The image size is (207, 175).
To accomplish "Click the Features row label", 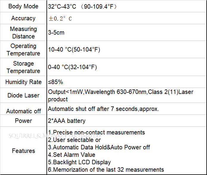I will point(23,151).
